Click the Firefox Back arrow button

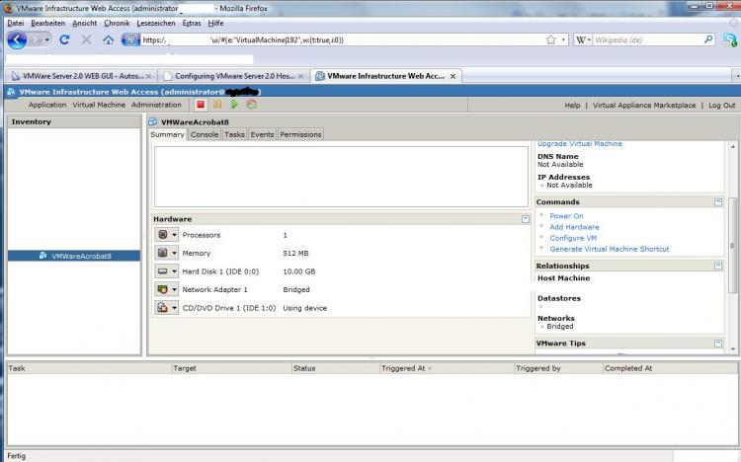[17, 40]
